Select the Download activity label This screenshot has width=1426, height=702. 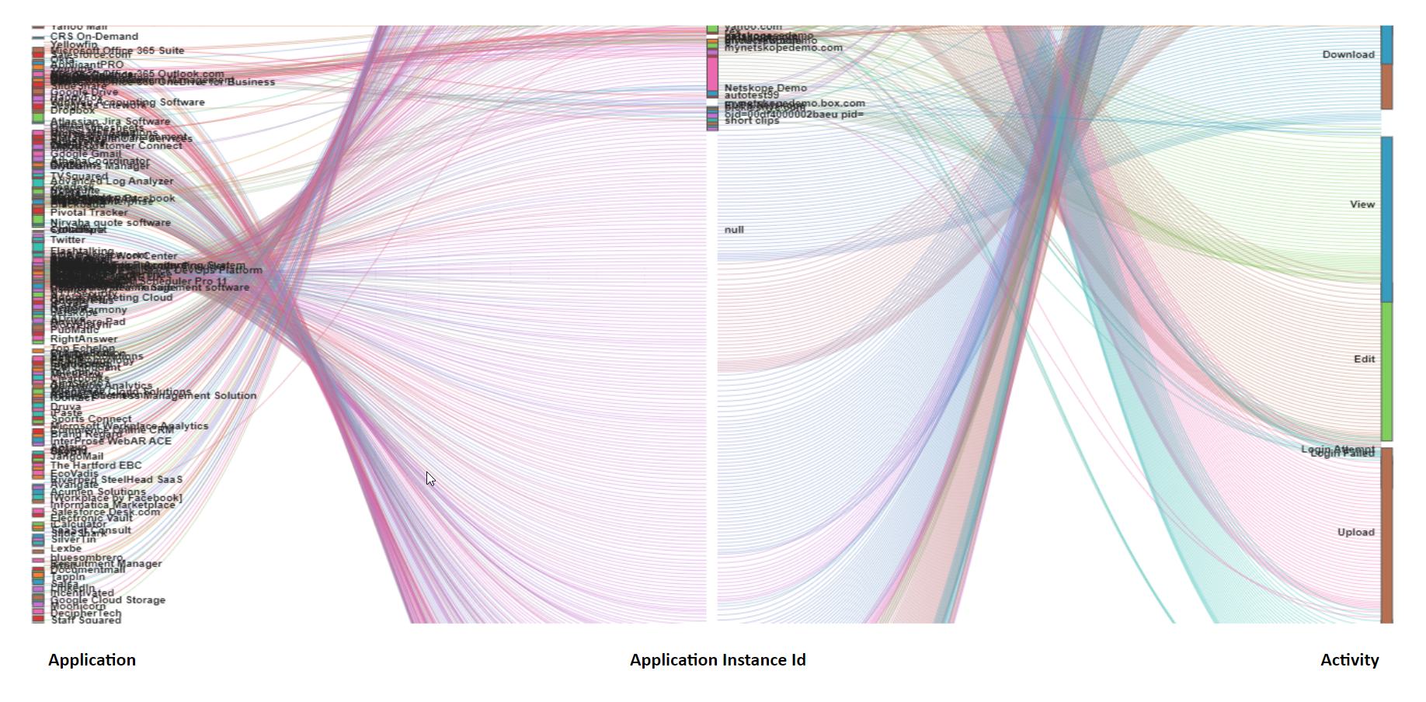1348,54
